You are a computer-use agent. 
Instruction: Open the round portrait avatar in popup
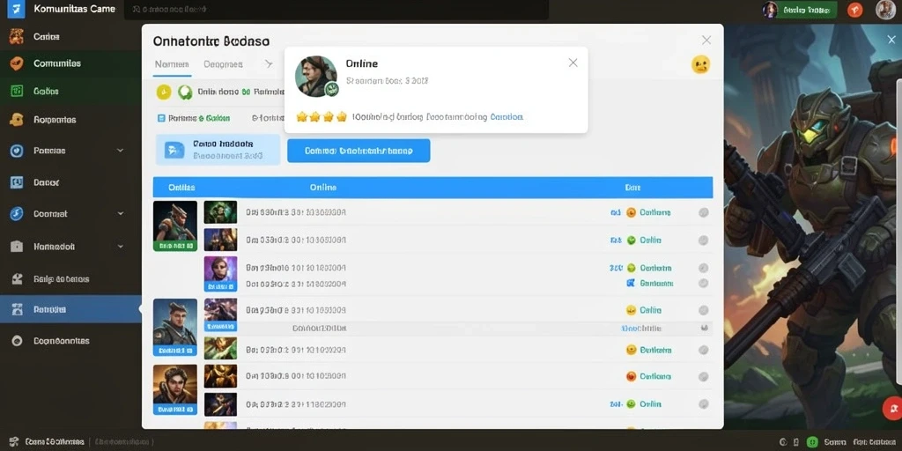[x=316, y=77]
